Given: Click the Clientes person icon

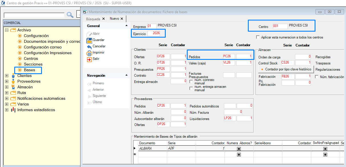Looking at the screenshot, I should coord(13,76).
